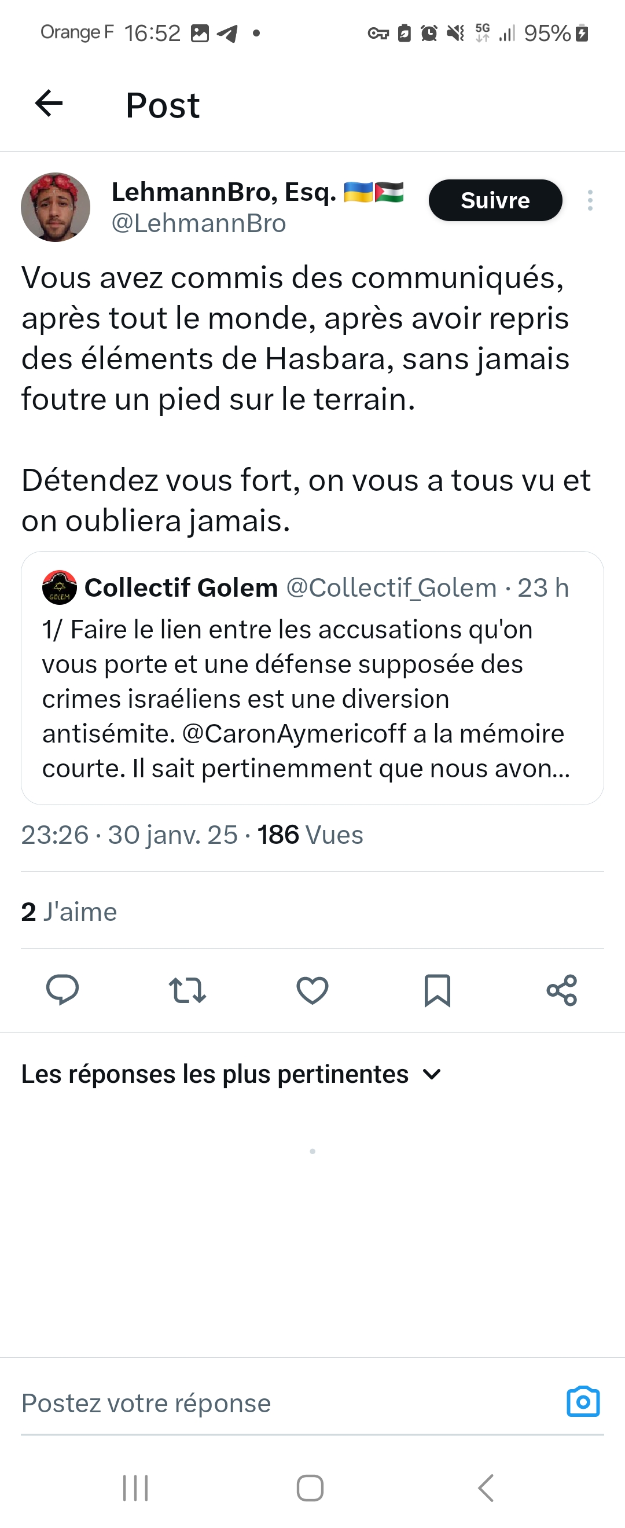View the 2 J'aime likes list

click(x=69, y=912)
